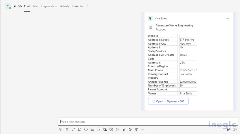Click the Eva Colon primary contact
The height and width of the screenshot is (134, 240).
point(186,74)
